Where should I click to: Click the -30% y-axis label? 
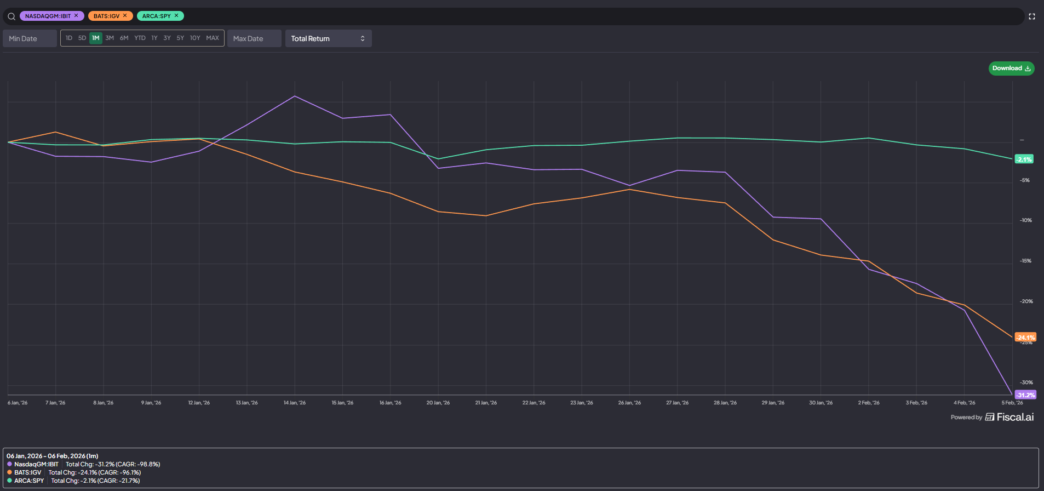pos(1026,382)
